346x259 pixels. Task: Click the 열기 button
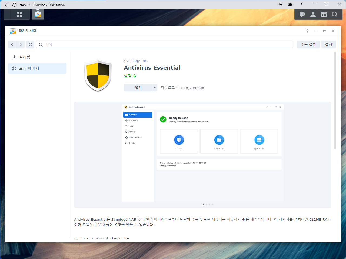click(x=138, y=88)
